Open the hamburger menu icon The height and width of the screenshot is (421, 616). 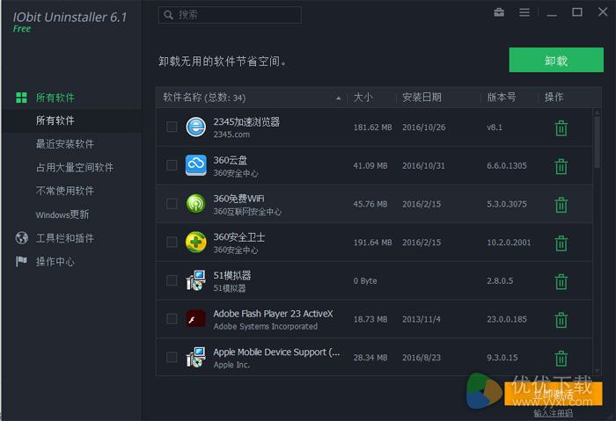pyautogui.click(x=524, y=12)
